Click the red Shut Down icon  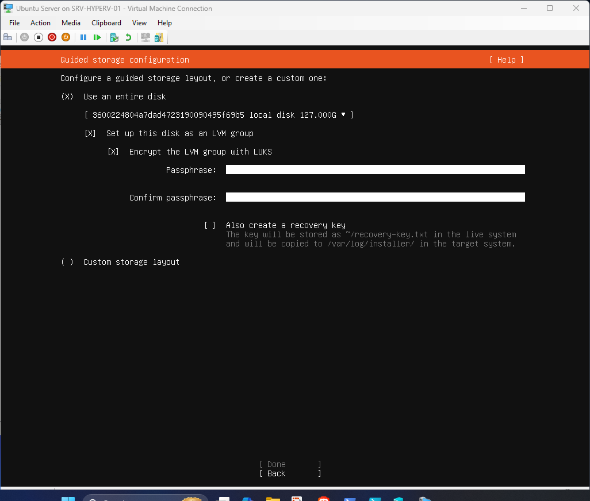click(52, 37)
